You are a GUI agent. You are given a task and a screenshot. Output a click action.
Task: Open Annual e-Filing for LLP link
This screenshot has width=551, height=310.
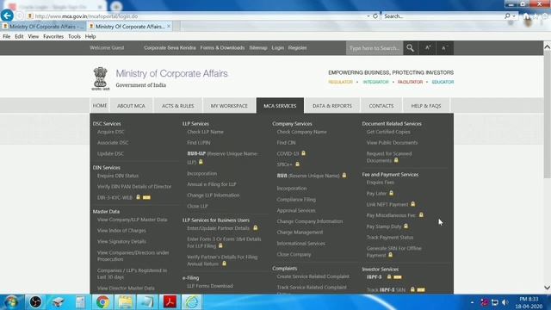coord(212,184)
